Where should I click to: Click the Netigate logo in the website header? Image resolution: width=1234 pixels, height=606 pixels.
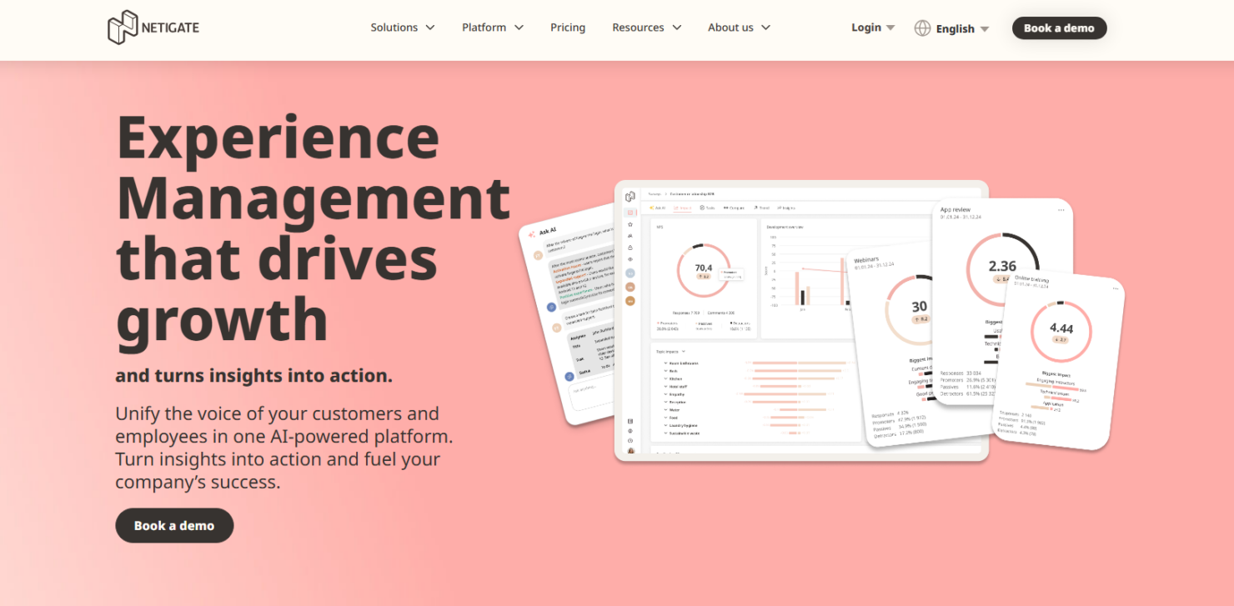[x=153, y=26]
